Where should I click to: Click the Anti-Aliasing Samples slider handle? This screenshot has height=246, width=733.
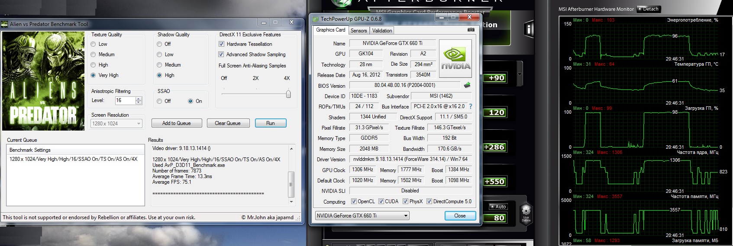[x=288, y=93]
